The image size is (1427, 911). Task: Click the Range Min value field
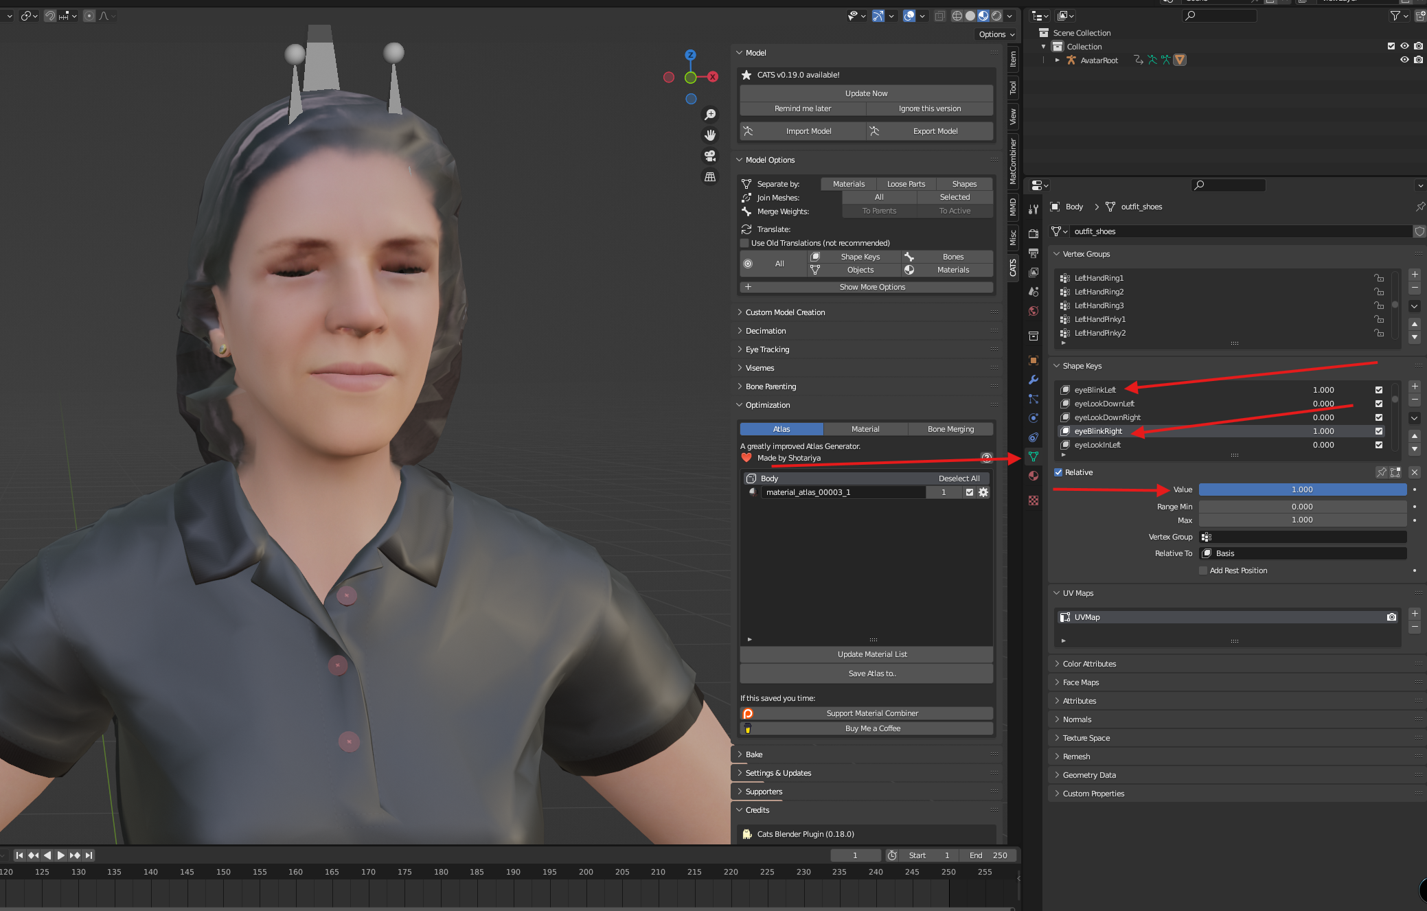(x=1302, y=507)
